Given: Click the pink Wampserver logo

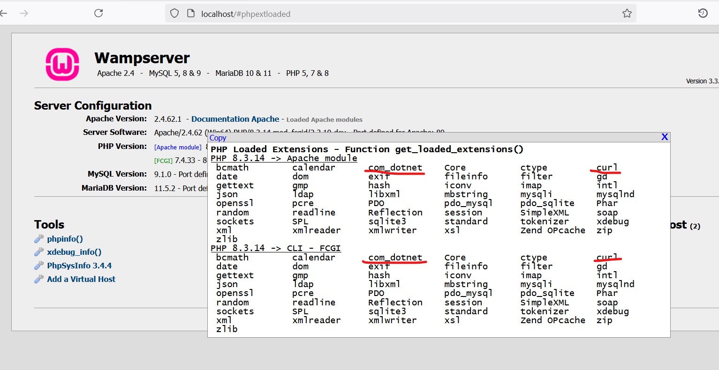Looking at the screenshot, I should tap(62, 64).
